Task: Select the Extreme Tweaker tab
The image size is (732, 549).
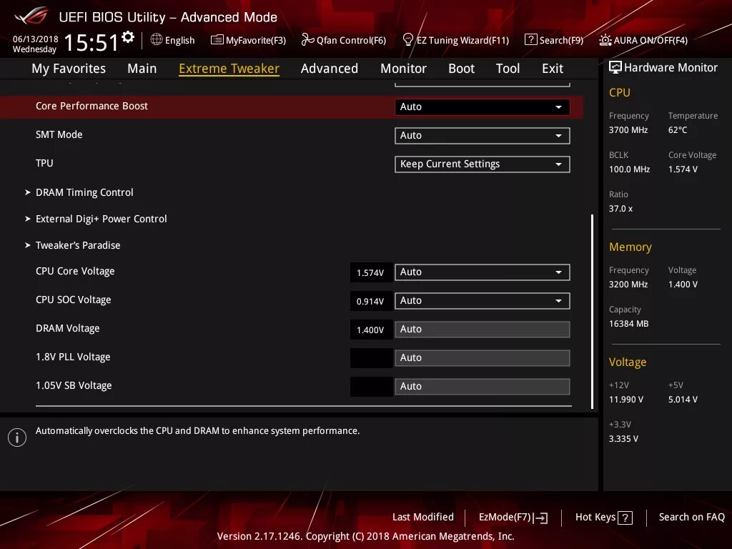Action: (229, 69)
